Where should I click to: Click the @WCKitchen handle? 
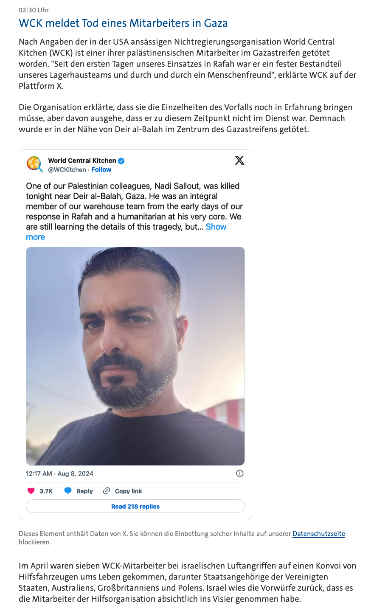(67, 169)
